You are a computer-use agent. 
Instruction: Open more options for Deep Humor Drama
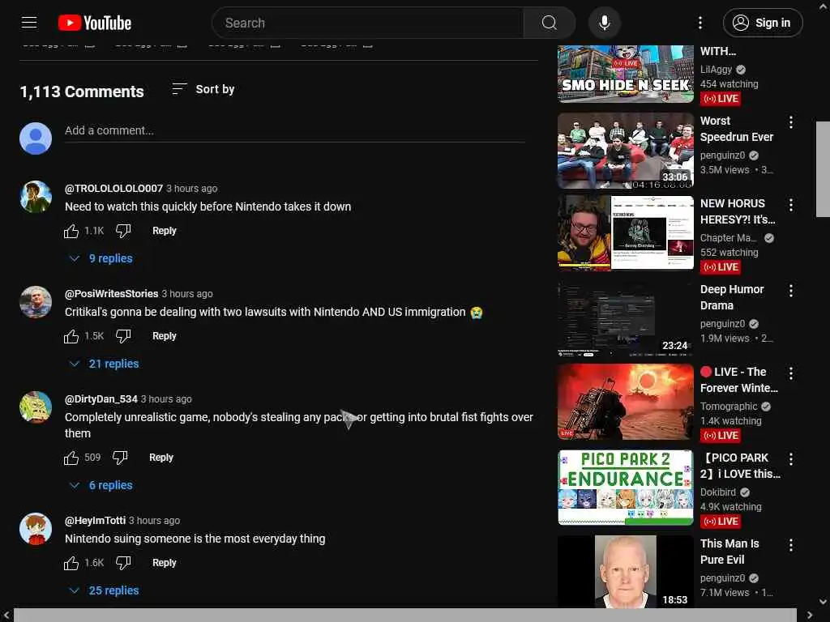click(x=791, y=291)
